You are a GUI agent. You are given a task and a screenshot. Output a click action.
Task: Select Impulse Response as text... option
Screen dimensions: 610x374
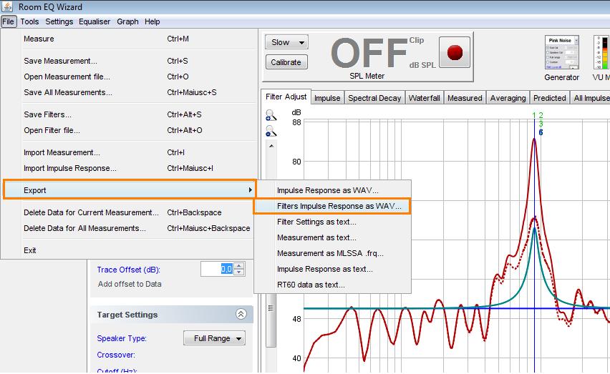(x=333, y=269)
